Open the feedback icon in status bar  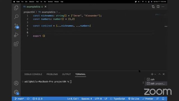157,99
